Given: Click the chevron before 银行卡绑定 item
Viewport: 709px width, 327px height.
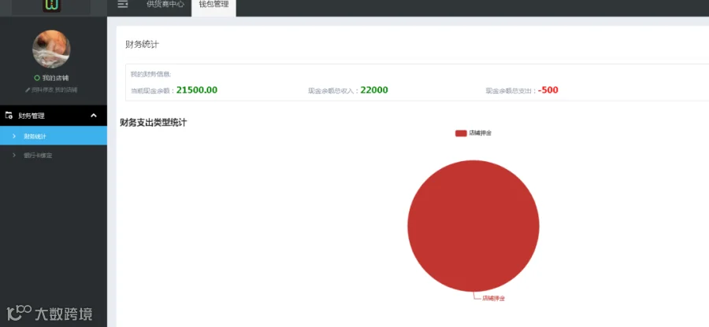Looking at the screenshot, I should 14,155.
